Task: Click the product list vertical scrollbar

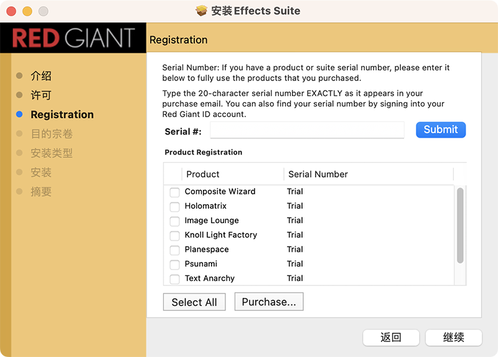Action: pyautogui.click(x=460, y=225)
